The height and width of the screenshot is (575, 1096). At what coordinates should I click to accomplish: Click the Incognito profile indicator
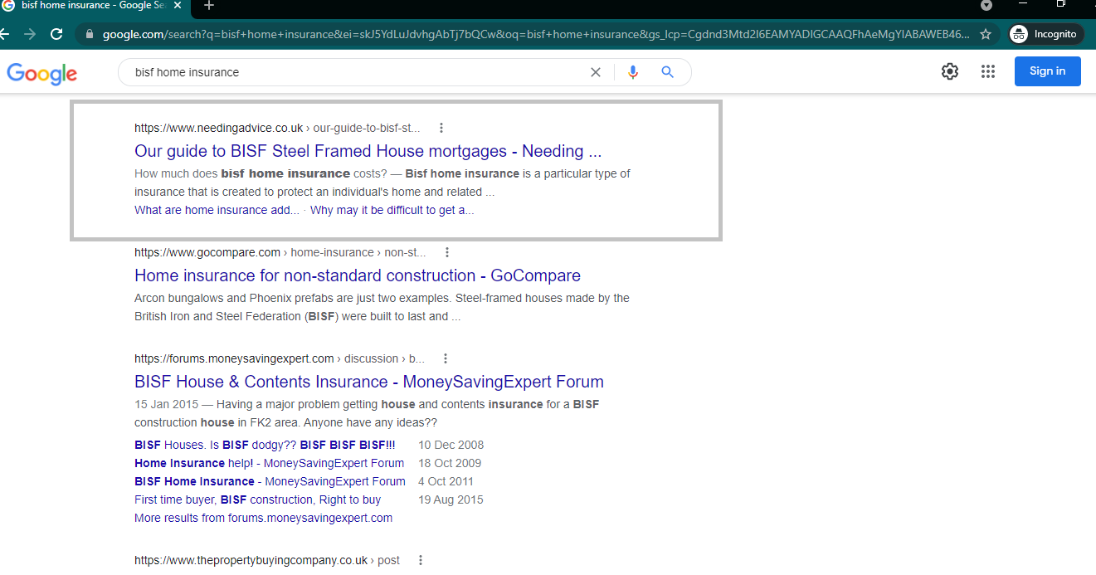[1045, 34]
